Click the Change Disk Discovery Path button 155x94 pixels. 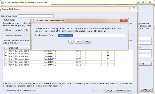point(118,91)
